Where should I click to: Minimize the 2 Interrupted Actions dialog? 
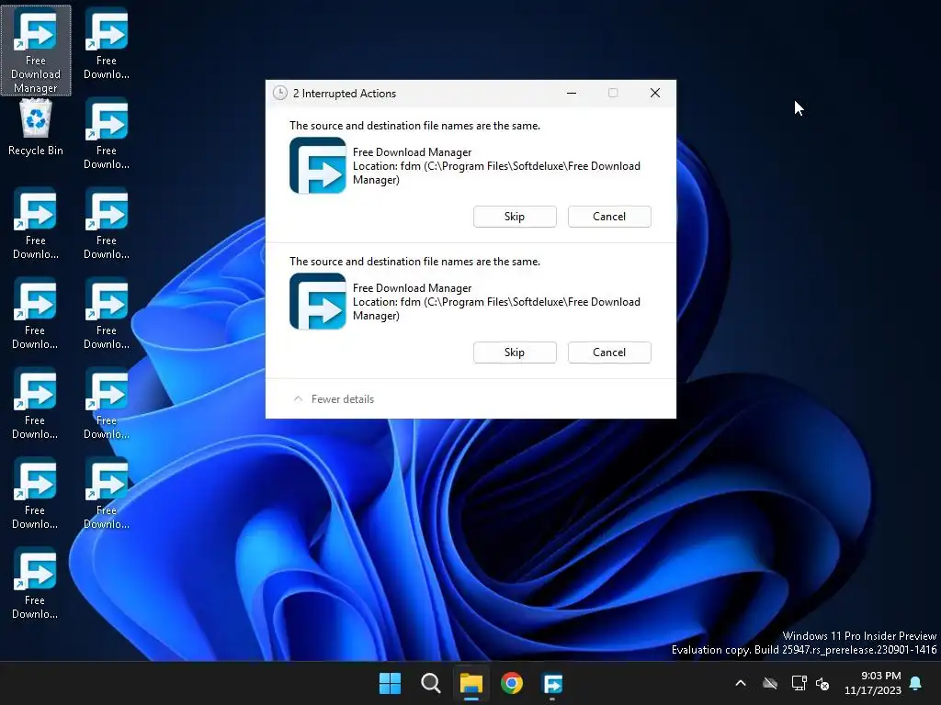572,93
